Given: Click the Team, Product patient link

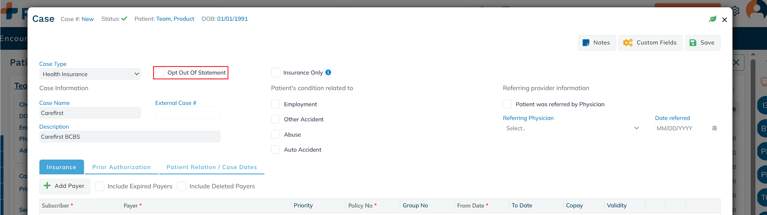Looking at the screenshot, I should point(175,19).
